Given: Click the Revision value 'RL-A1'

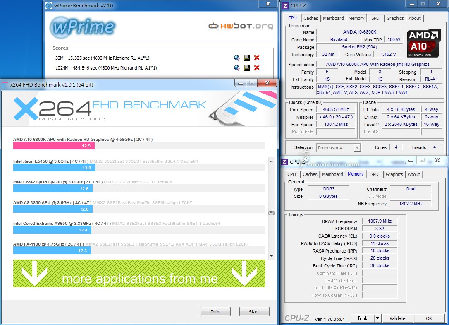Looking at the screenshot, I should coord(431,79).
